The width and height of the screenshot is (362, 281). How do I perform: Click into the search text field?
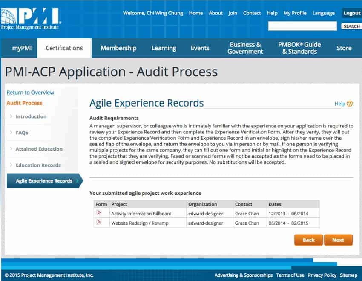pyautogui.click(x=303, y=26)
